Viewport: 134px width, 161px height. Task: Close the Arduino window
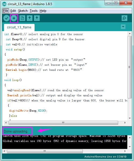pyautogui.click(x=126, y=3)
